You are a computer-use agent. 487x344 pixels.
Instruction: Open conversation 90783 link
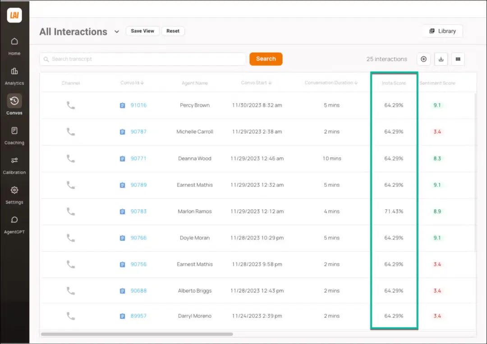click(138, 211)
